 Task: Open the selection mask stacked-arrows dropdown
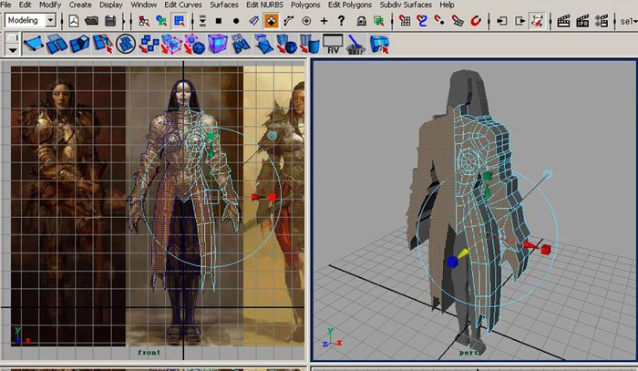(202, 21)
